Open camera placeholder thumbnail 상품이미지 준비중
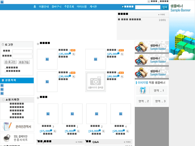This screenshot has width=195, height=146. pyautogui.click(x=95, y=82)
